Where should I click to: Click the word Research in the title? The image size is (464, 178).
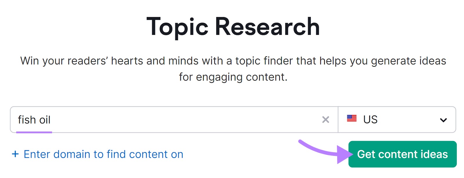pos(267,27)
